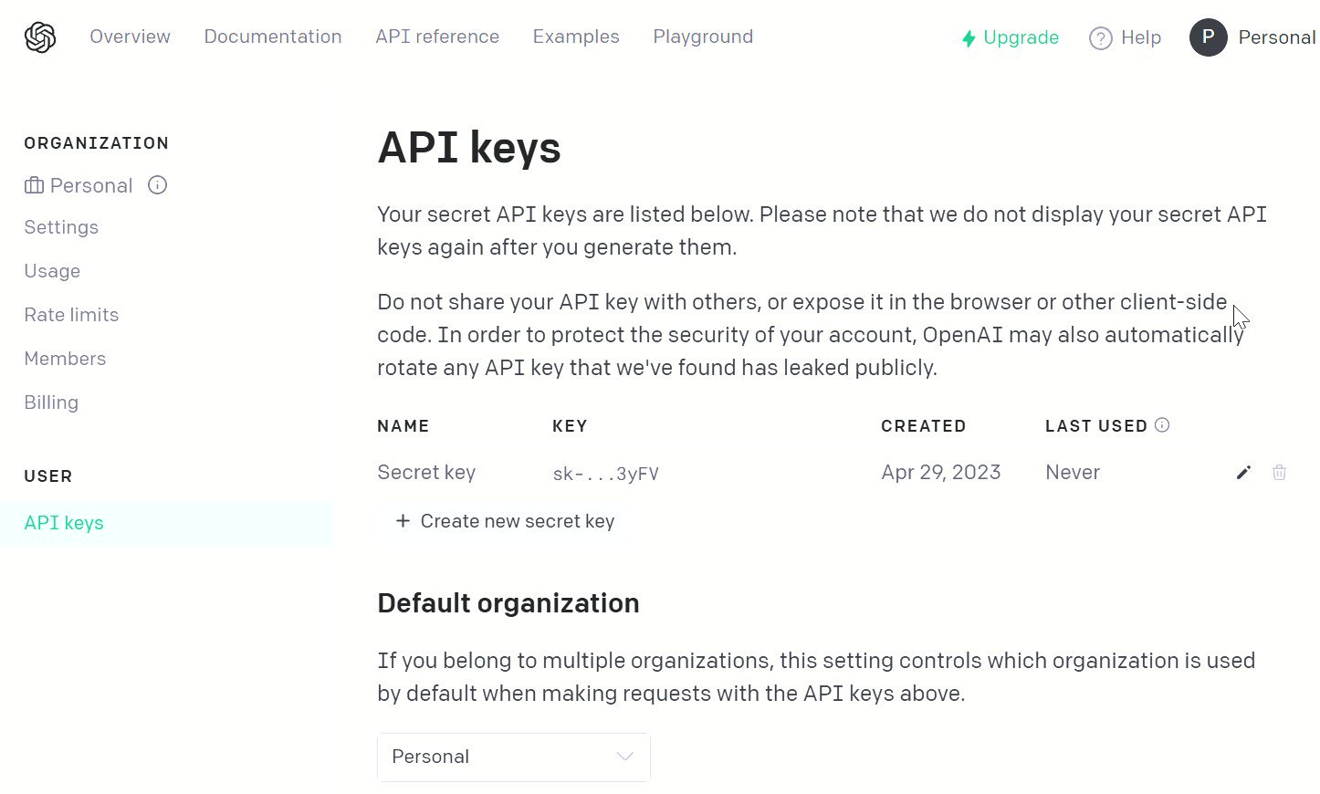Click the Upgrade lightning bolt icon
This screenshot has height=794, width=1320.
pos(969,38)
